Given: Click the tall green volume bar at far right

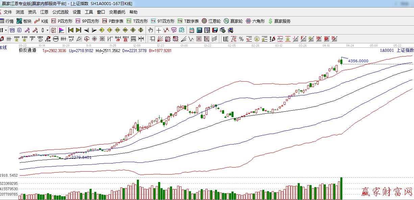Looking at the screenshot, I should 341,188.
